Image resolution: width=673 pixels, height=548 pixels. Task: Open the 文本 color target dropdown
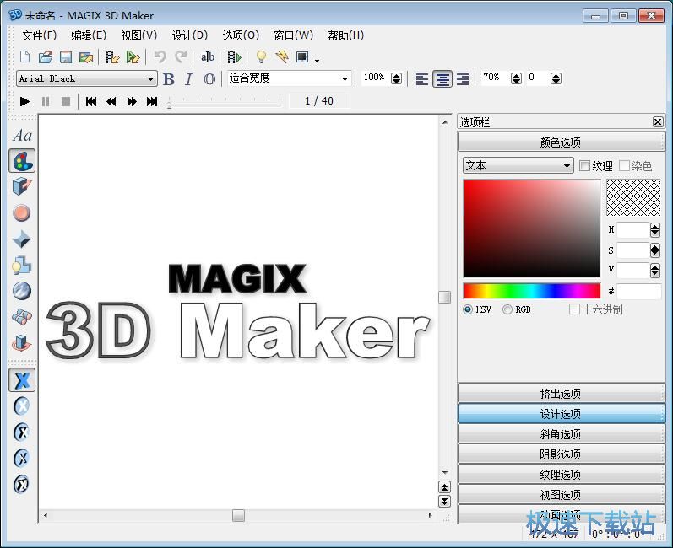pyautogui.click(x=518, y=165)
